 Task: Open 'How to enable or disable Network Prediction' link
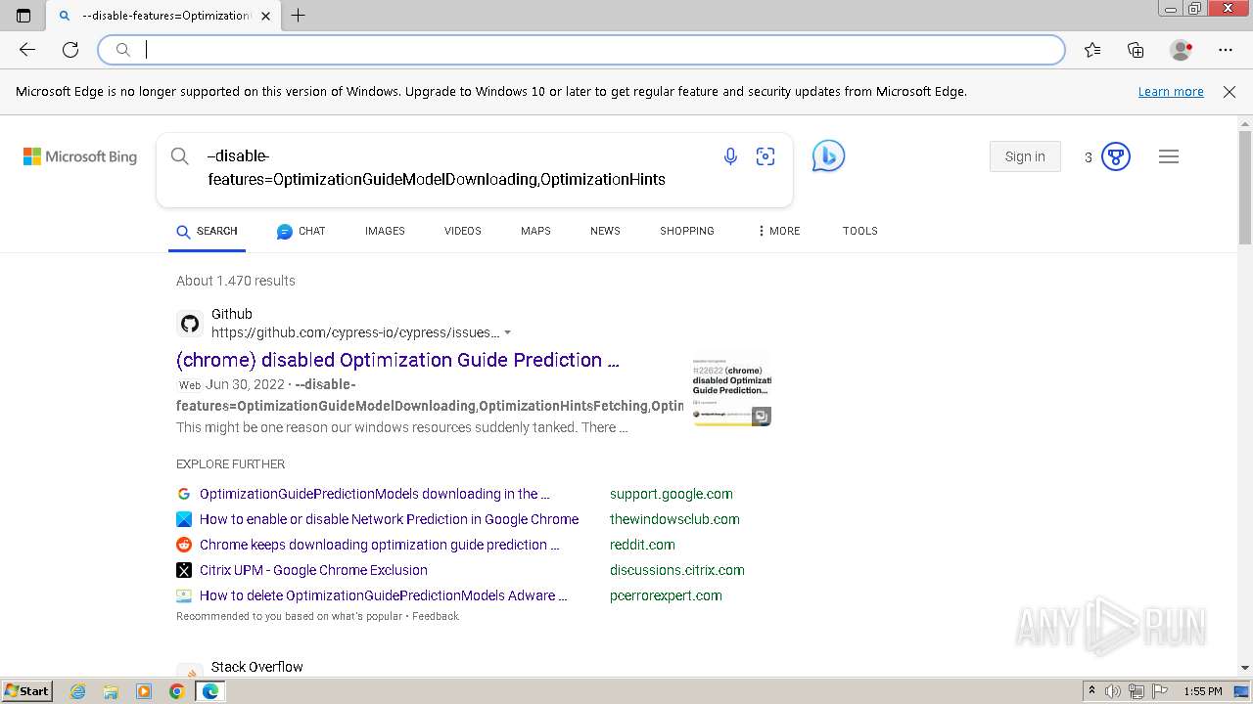click(x=389, y=519)
